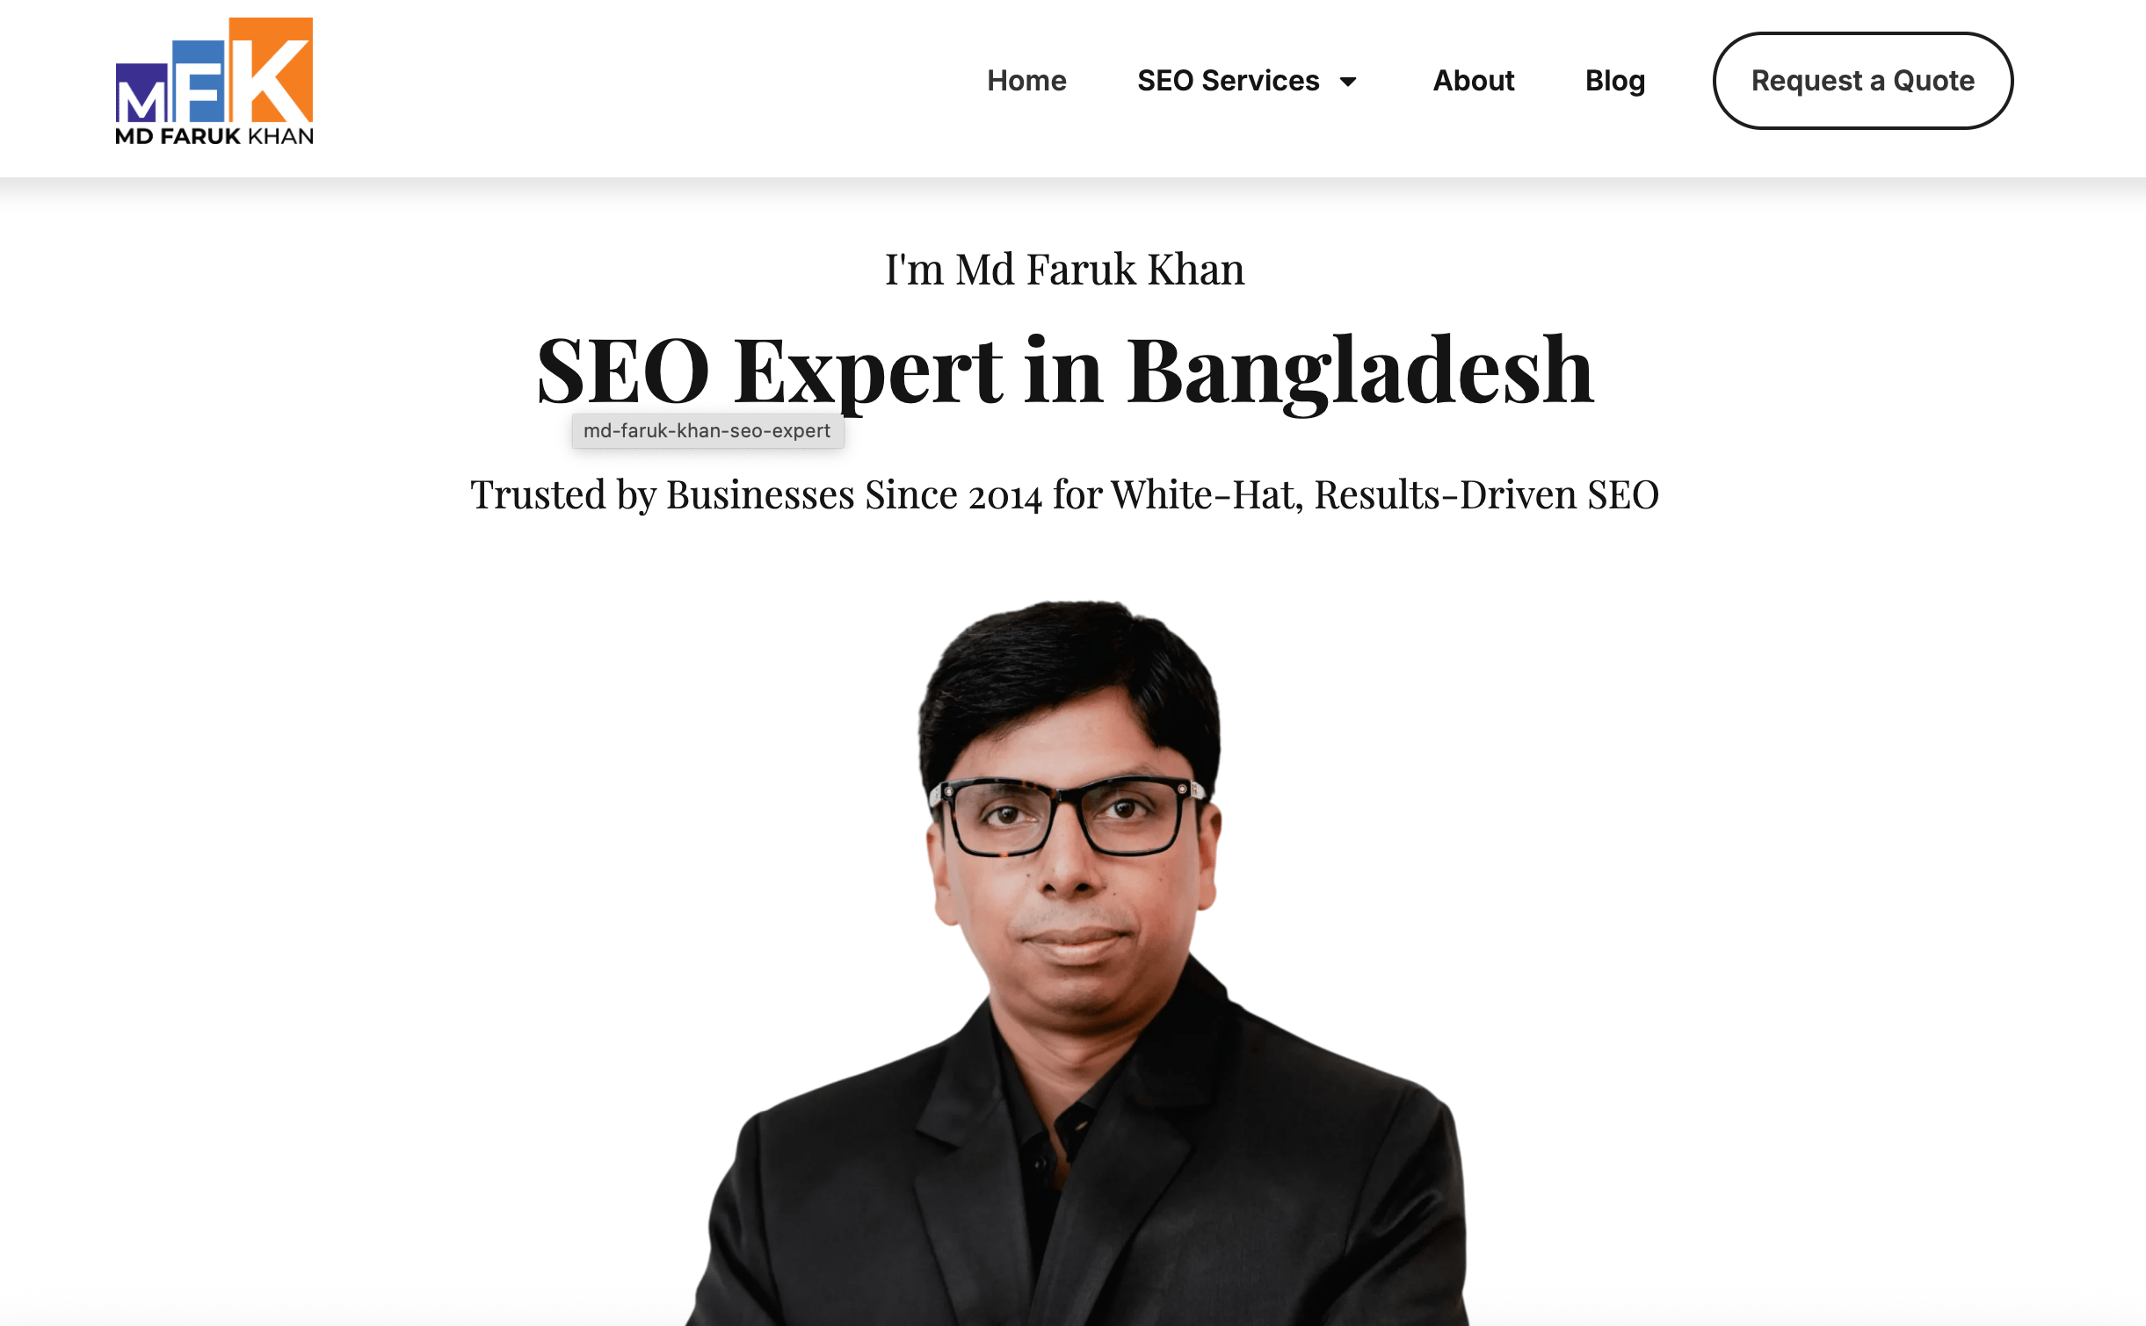Click the "SEO Expert in Bangladesh" heading
The height and width of the screenshot is (1326, 2146).
[x=1065, y=371]
